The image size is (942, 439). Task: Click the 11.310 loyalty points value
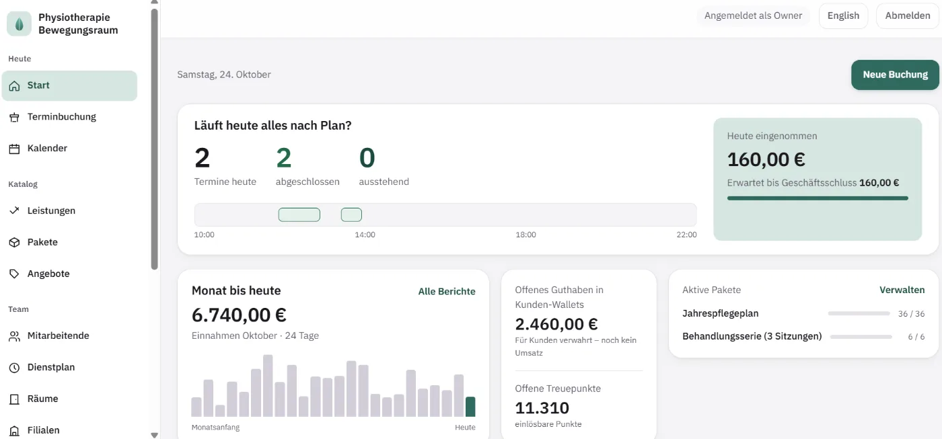[x=542, y=408]
